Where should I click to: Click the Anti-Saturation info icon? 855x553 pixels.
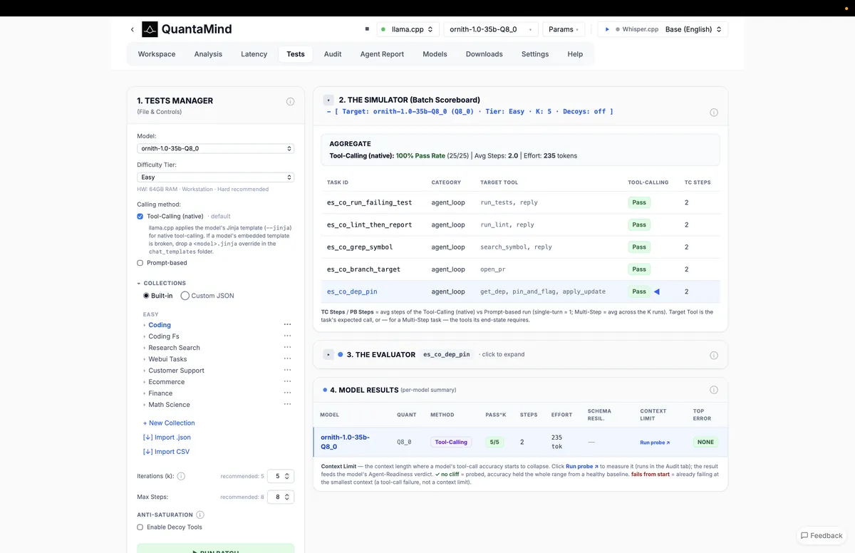coord(200,515)
